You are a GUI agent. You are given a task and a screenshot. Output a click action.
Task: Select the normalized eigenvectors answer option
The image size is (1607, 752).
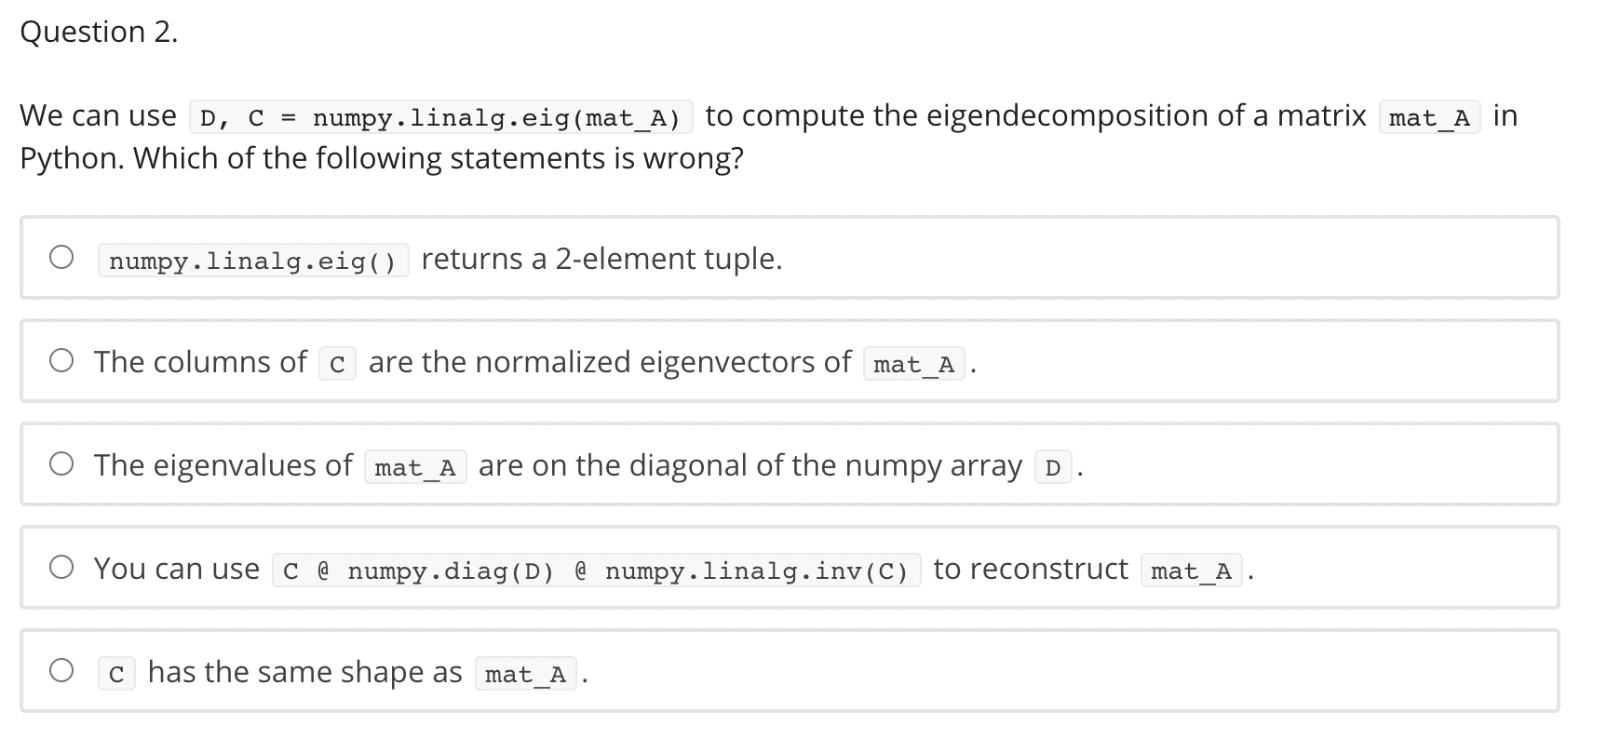61,361
